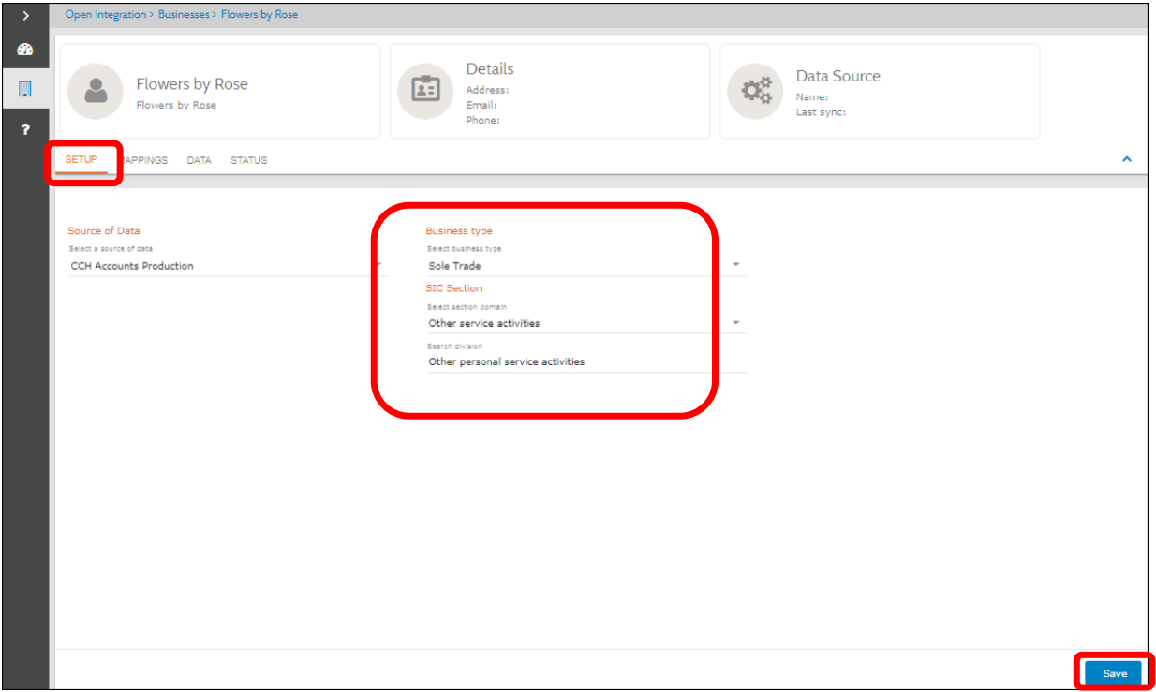Open the dashboard gauge icon in sidebar
This screenshot has height=692, width=1156.
point(25,51)
